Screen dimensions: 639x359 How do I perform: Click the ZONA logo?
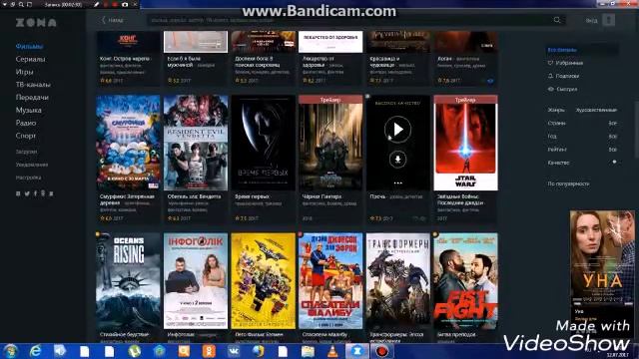coord(36,22)
